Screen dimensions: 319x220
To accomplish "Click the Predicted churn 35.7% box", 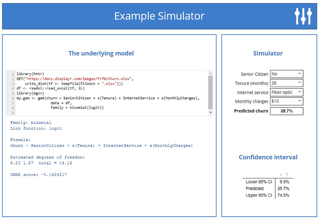I will 286,111.
